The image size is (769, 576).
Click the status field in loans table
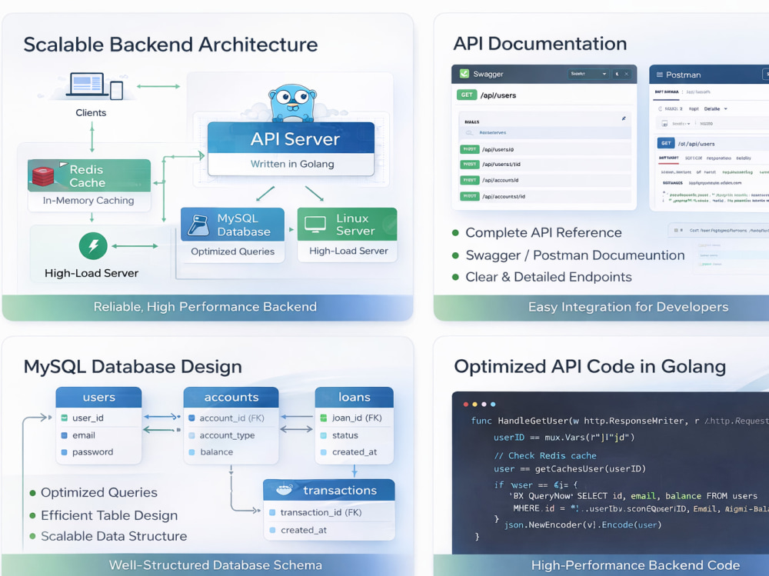[x=345, y=435]
